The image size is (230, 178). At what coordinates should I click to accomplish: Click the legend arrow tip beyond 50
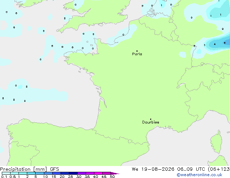(x=115, y=173)
